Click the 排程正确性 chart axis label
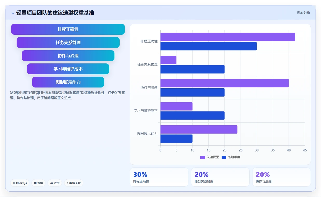This screenshot has width=321, height=197. point(149,41)
